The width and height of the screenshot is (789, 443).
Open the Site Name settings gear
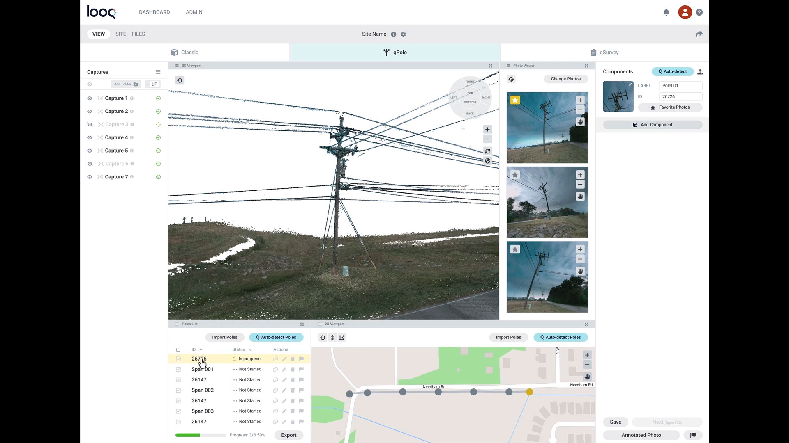(x=403, y=34)
